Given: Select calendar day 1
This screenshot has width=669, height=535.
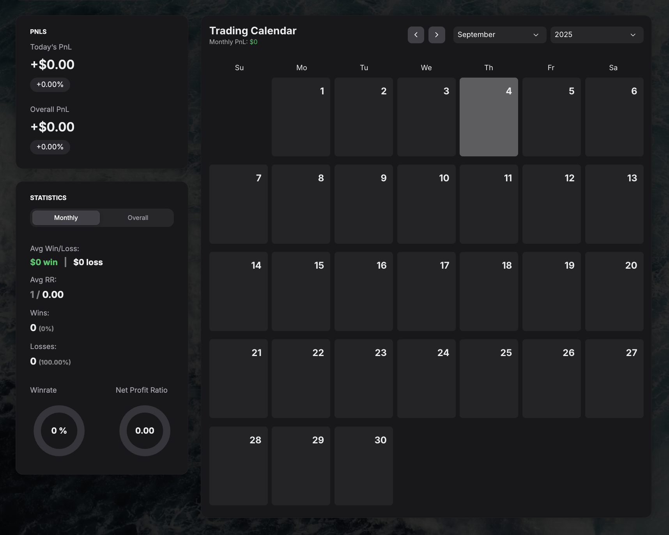Looking at the screenshot, I should tap(301, 117).
